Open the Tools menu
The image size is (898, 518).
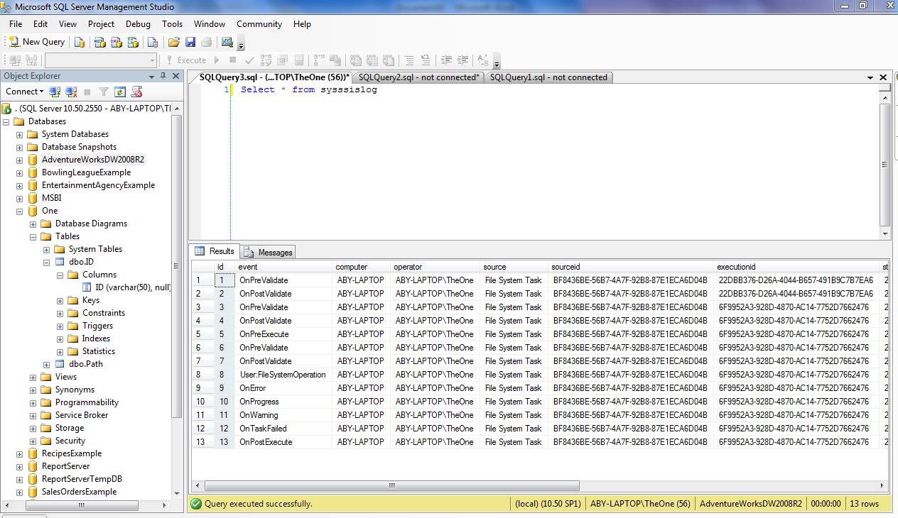(172, 23)
